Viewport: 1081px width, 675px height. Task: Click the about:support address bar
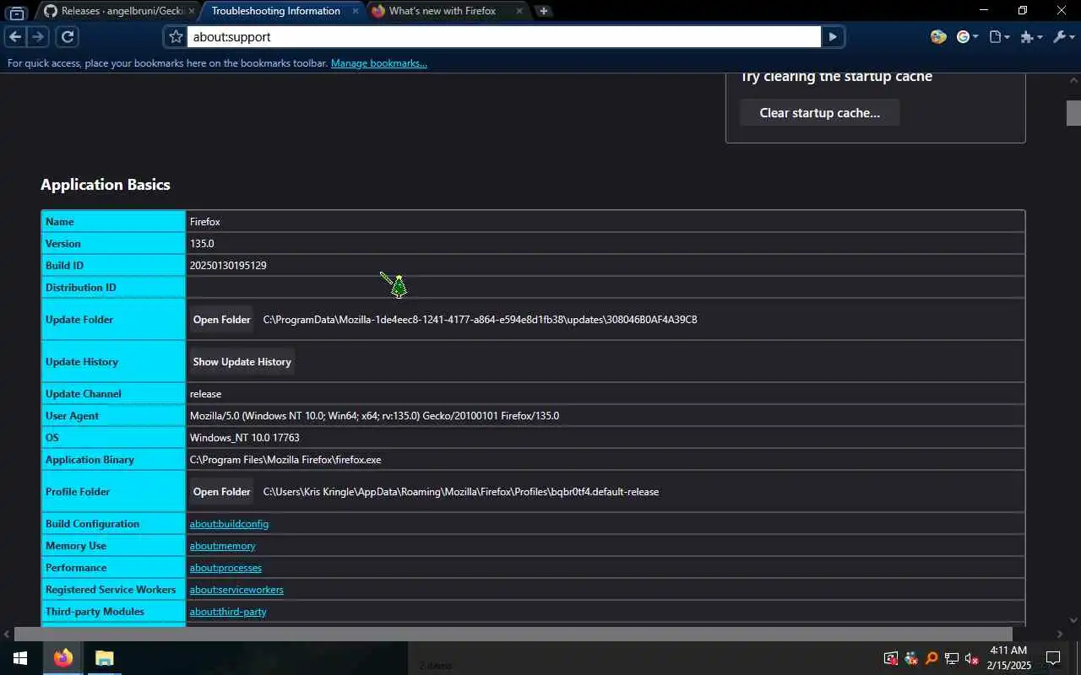click(x=503, y=37)
